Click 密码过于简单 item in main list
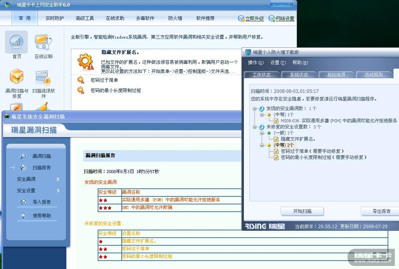Screen dimensions: 399x269 (105, 80)
